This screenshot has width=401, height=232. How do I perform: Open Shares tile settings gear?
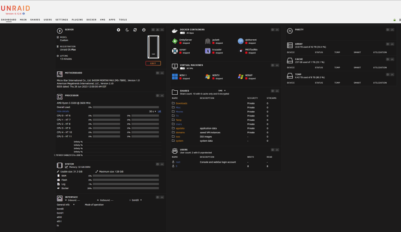coord(273,91)
